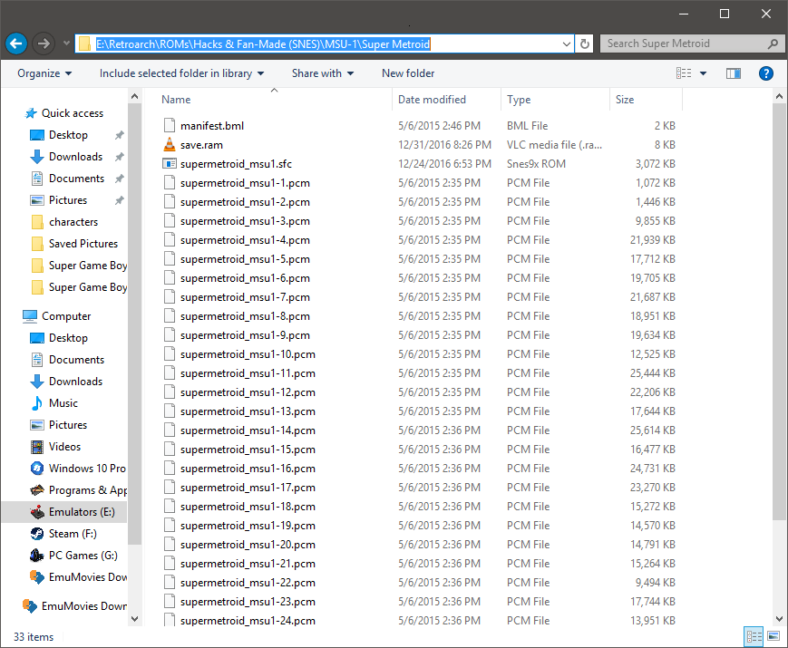Expand the address bar history dropdown
This screenshot has height=648, width=788.
[x=567, y=44]
